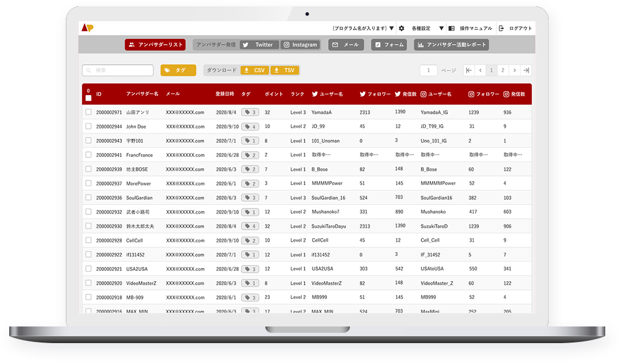
Task: Click tag badge for 山田アンリ row
Action: pyautogui.click(x=250, y=112)
